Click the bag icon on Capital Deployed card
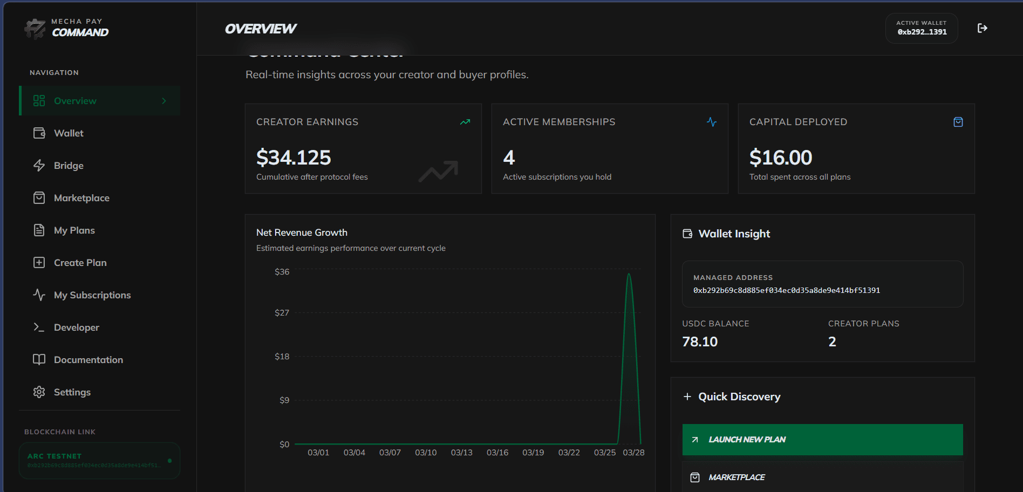Screen dimensions: 1023x492 click(958, 122)
